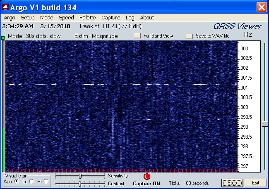The height and width of the screenshot is (189, 269).
Task: Click the green audio level meter bar
Action: pyautogui.click(x=3, y=150)
